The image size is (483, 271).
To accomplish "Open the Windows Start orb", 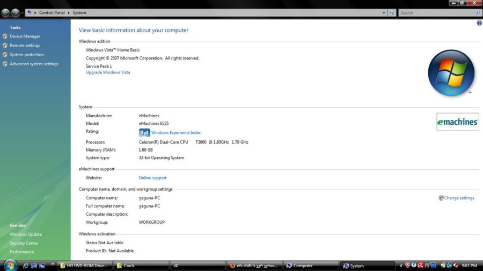I will (11, 266).
